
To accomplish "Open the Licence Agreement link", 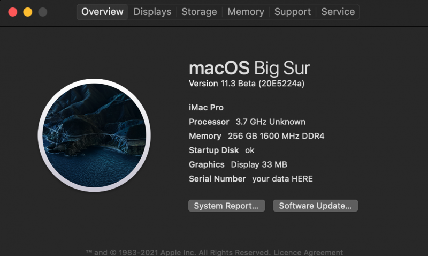I will tap(308, 252).
